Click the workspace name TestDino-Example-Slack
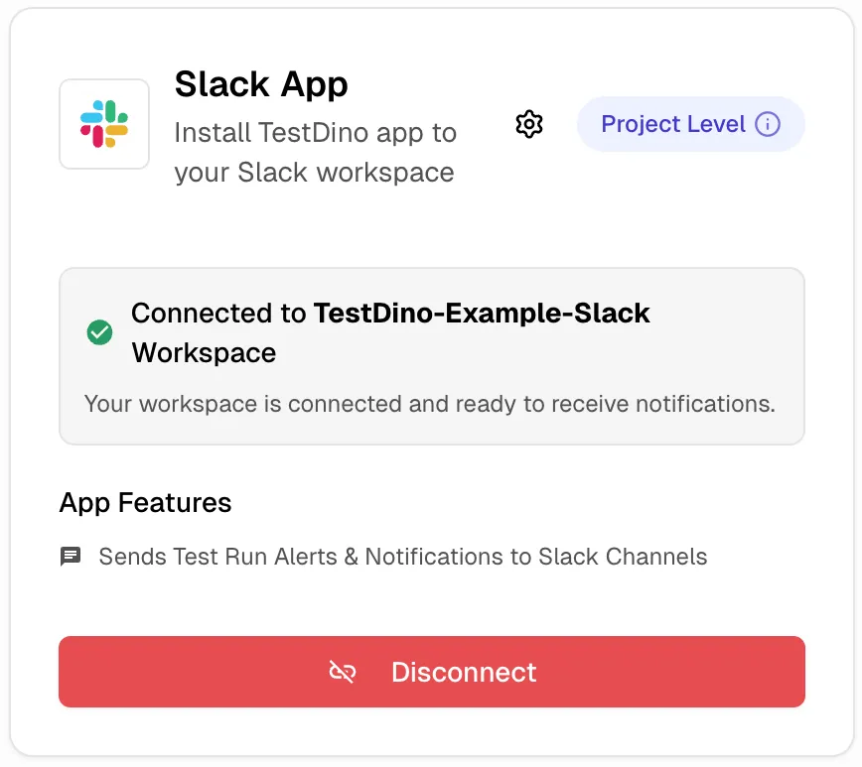 [x=481, y=313]
